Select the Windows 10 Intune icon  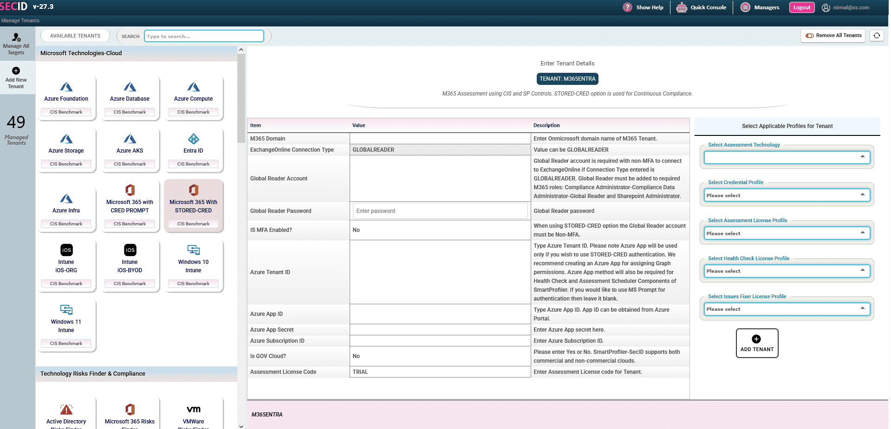[x=194, y=250]
